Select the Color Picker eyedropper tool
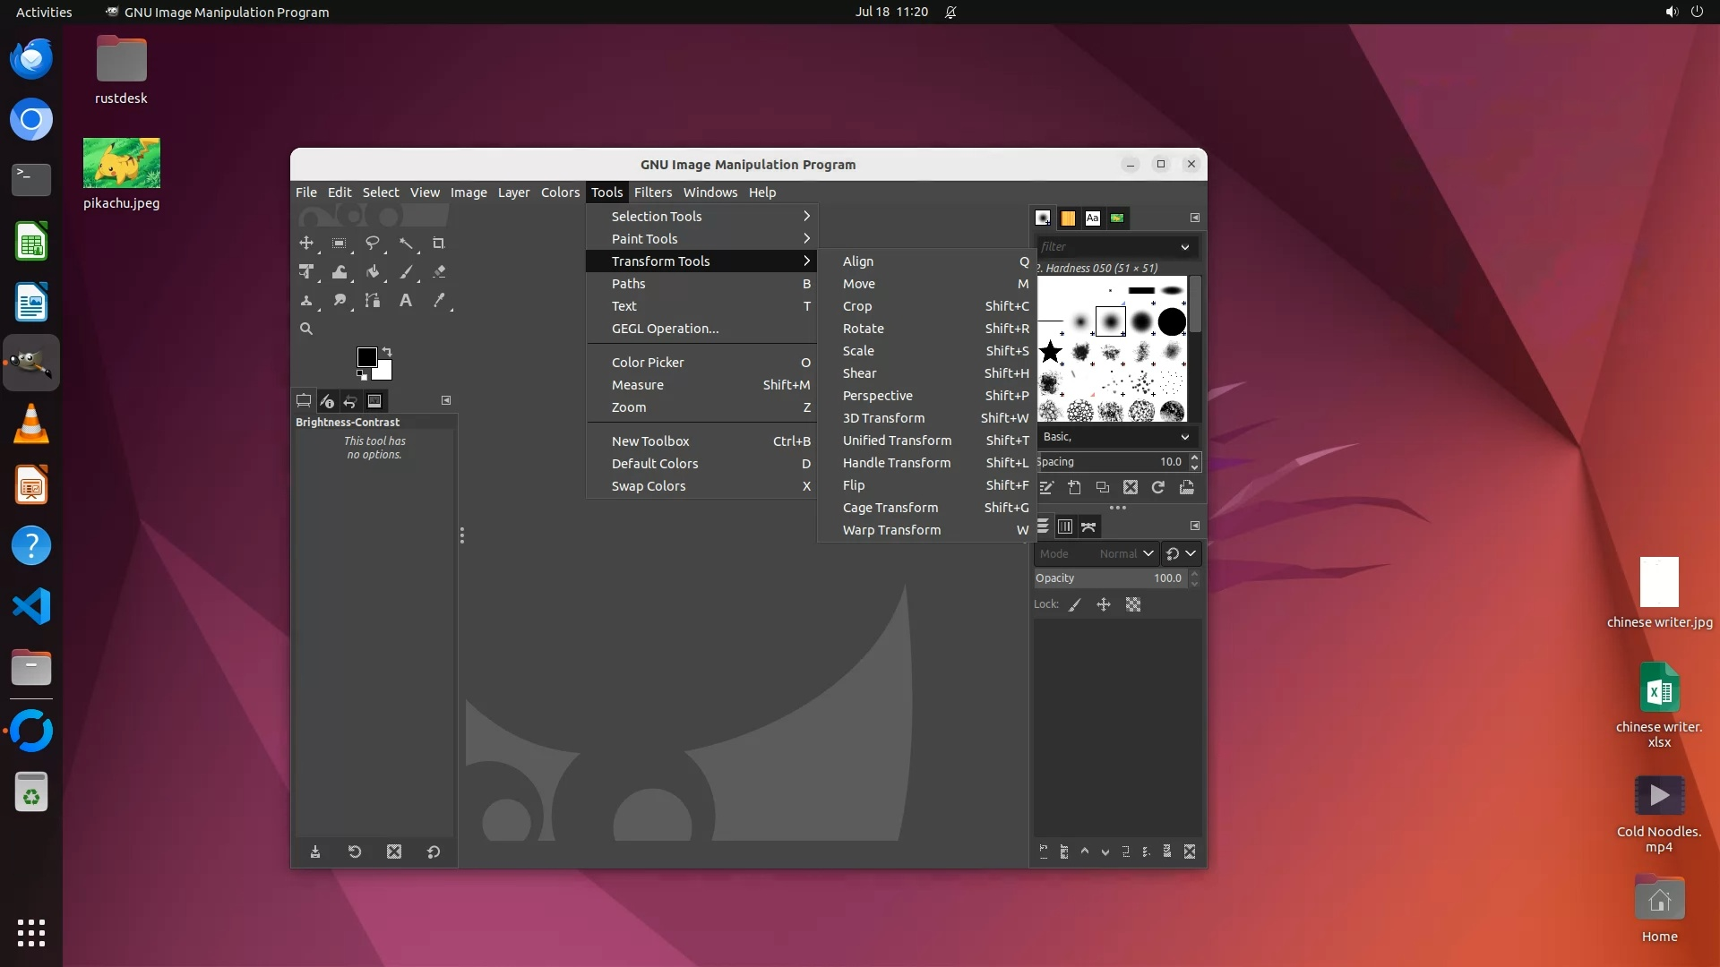This screenshot has height=967, width=1720. click(x=439, y=301)
